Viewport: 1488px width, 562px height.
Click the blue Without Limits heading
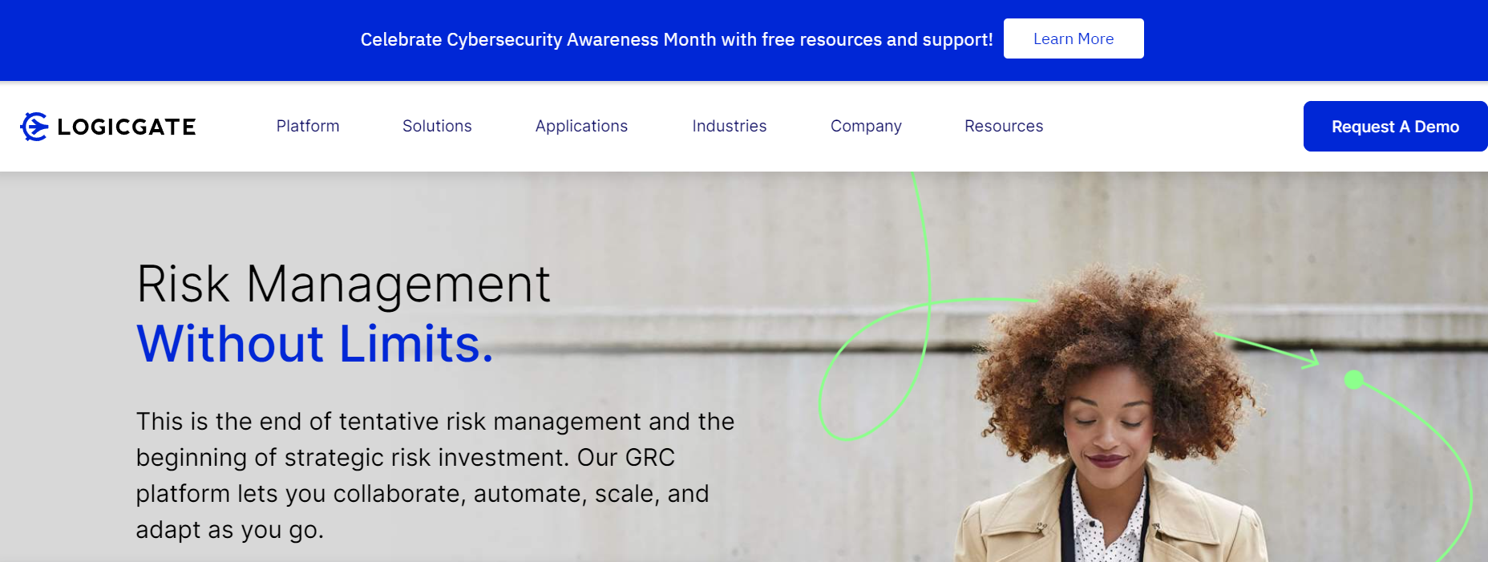(x=314, y=344)
